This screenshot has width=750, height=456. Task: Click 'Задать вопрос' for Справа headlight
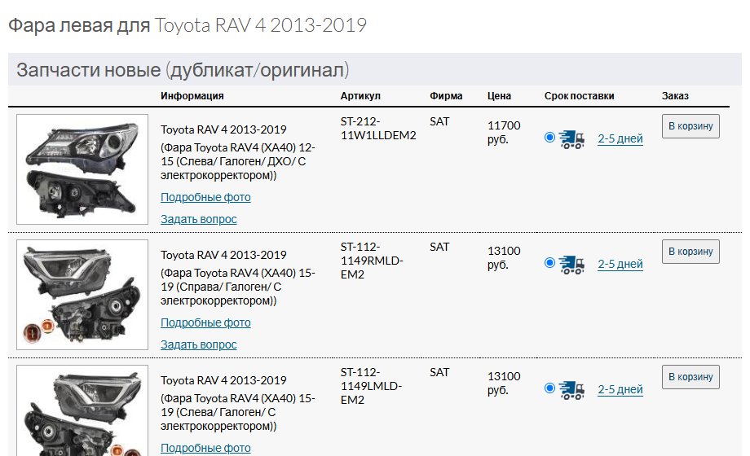(x=198, y=344)
